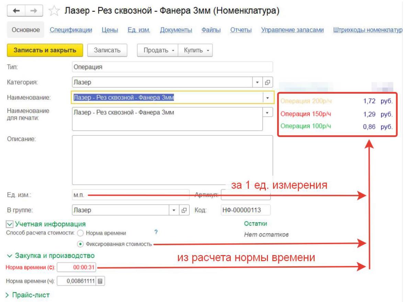Click the Описание text area
The width and height of the screenshot is (405, 302).
pos(172,160)
